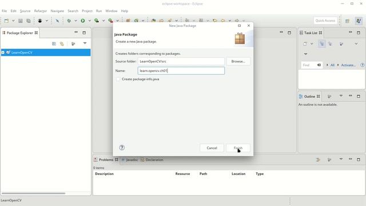Click the External Tools run icon
This screenshot has width=366, height=206.
(110, 21)
